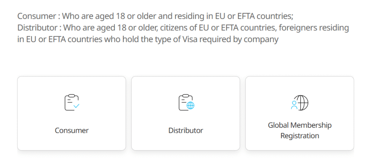
Task: Select the Distributor label text
Action: point(186,130)
